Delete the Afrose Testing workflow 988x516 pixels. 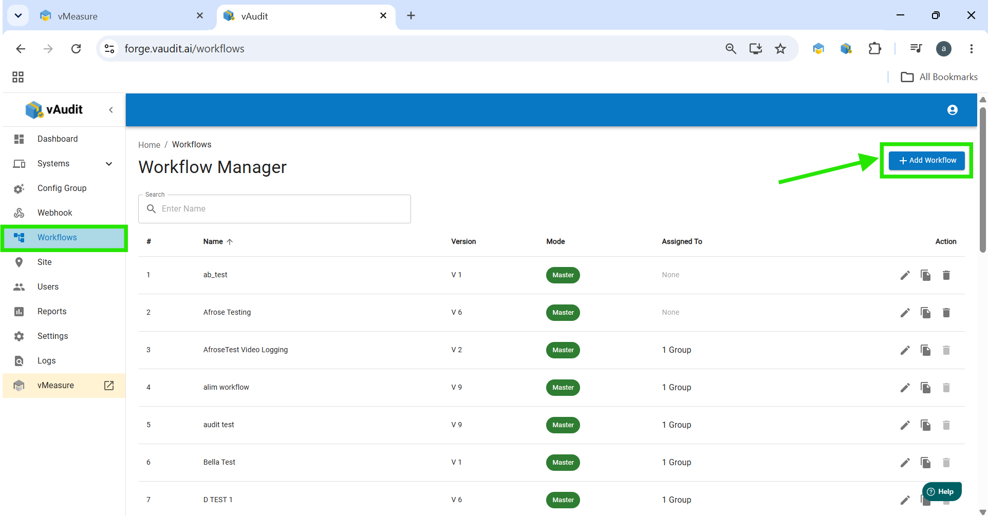pos(946,313)
